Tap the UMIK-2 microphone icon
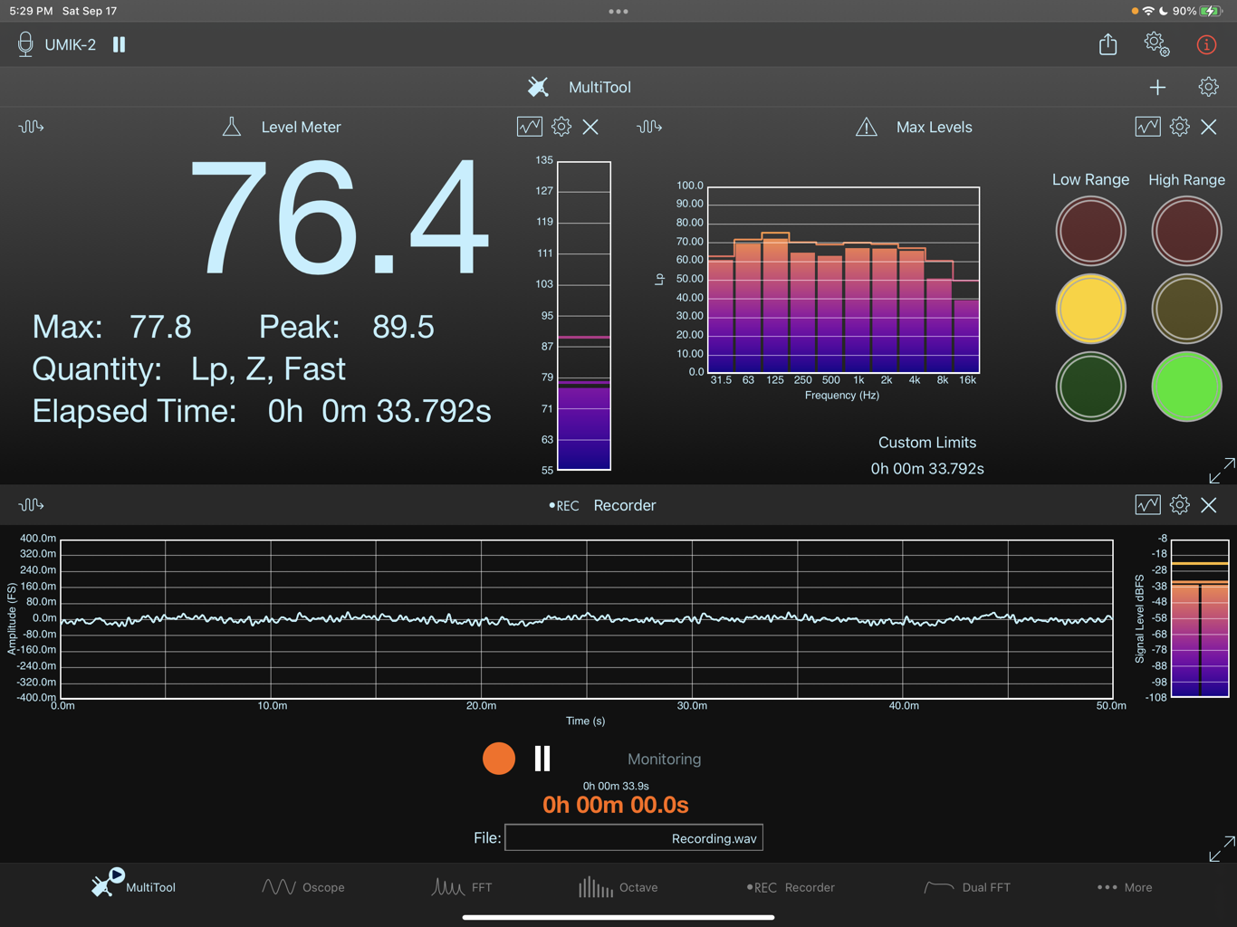Screen dimensions: 1237x927 point(25,44)
